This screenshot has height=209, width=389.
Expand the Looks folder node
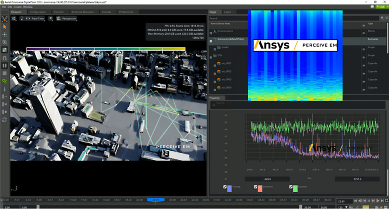pyautogui.click(x=215, y=49)
